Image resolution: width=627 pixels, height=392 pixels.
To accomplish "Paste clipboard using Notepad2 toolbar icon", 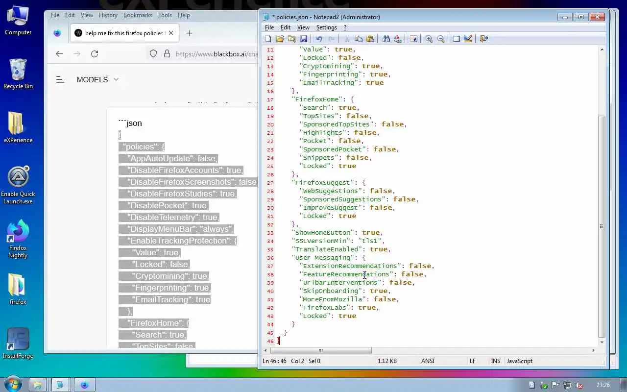I will click(x=370, y=39).
